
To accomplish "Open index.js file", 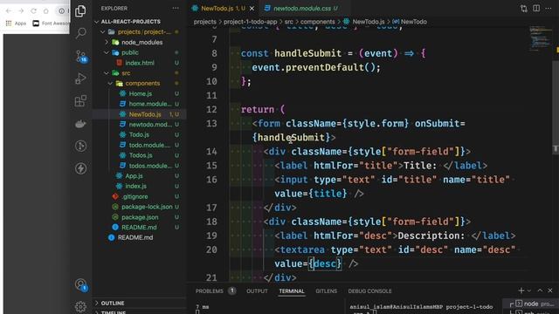I will pyautogui.click(x=139, y=186).
